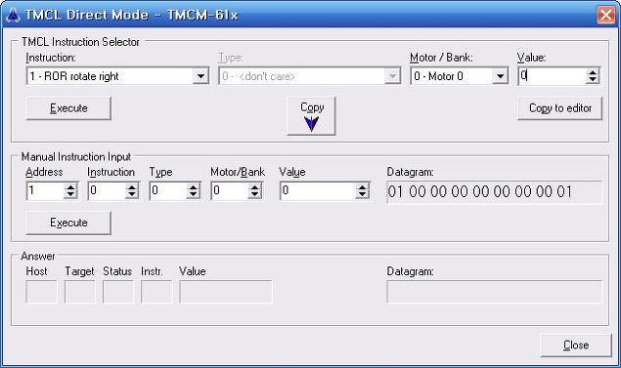The height and width of the screenshot is (368, 621).
Task: Click the Close button at bottom
Action: (x=576, y=346)
